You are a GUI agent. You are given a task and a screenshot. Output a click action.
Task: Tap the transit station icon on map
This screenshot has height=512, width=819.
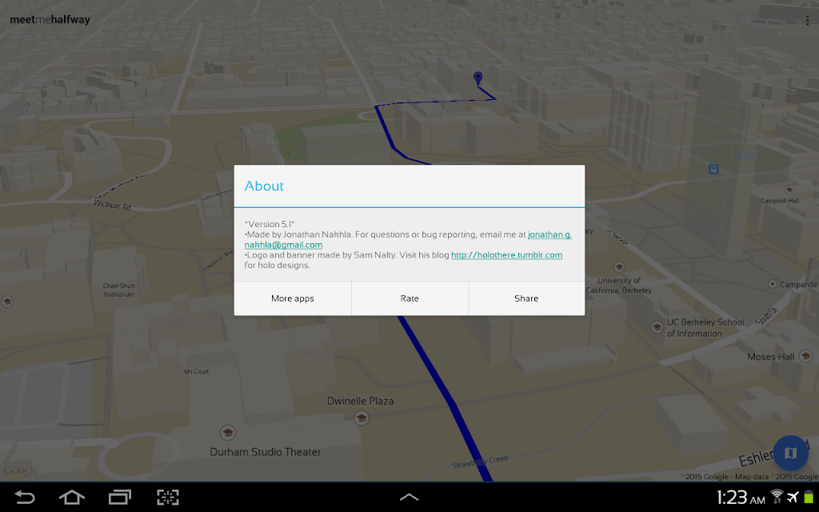pyautogui.click(x=713, y=170)
